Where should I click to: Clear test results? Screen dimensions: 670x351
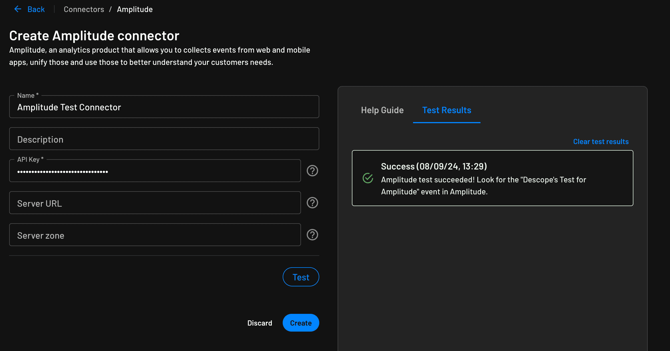[x=601, y=141]
